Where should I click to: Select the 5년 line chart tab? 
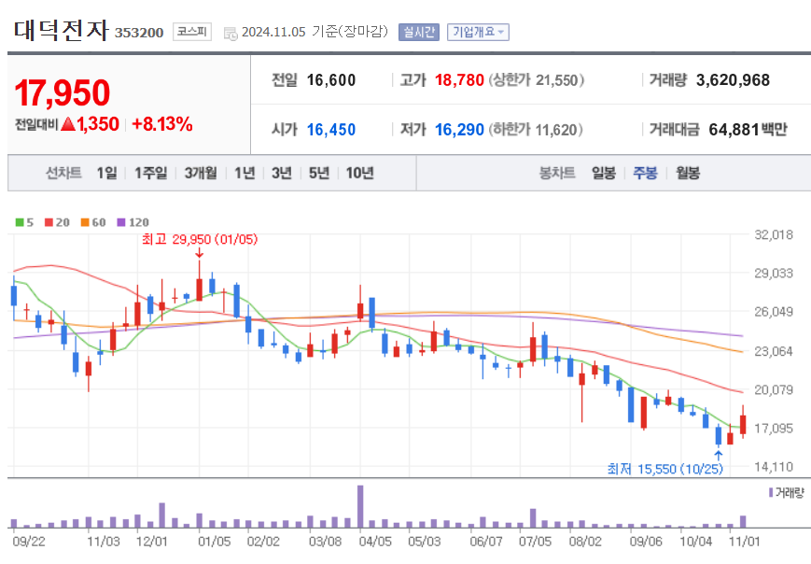click(319, 173)
